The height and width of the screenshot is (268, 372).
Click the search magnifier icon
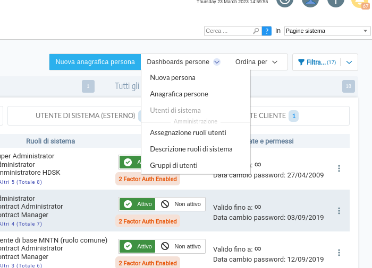pyautogui.click(x=256, y=31)
